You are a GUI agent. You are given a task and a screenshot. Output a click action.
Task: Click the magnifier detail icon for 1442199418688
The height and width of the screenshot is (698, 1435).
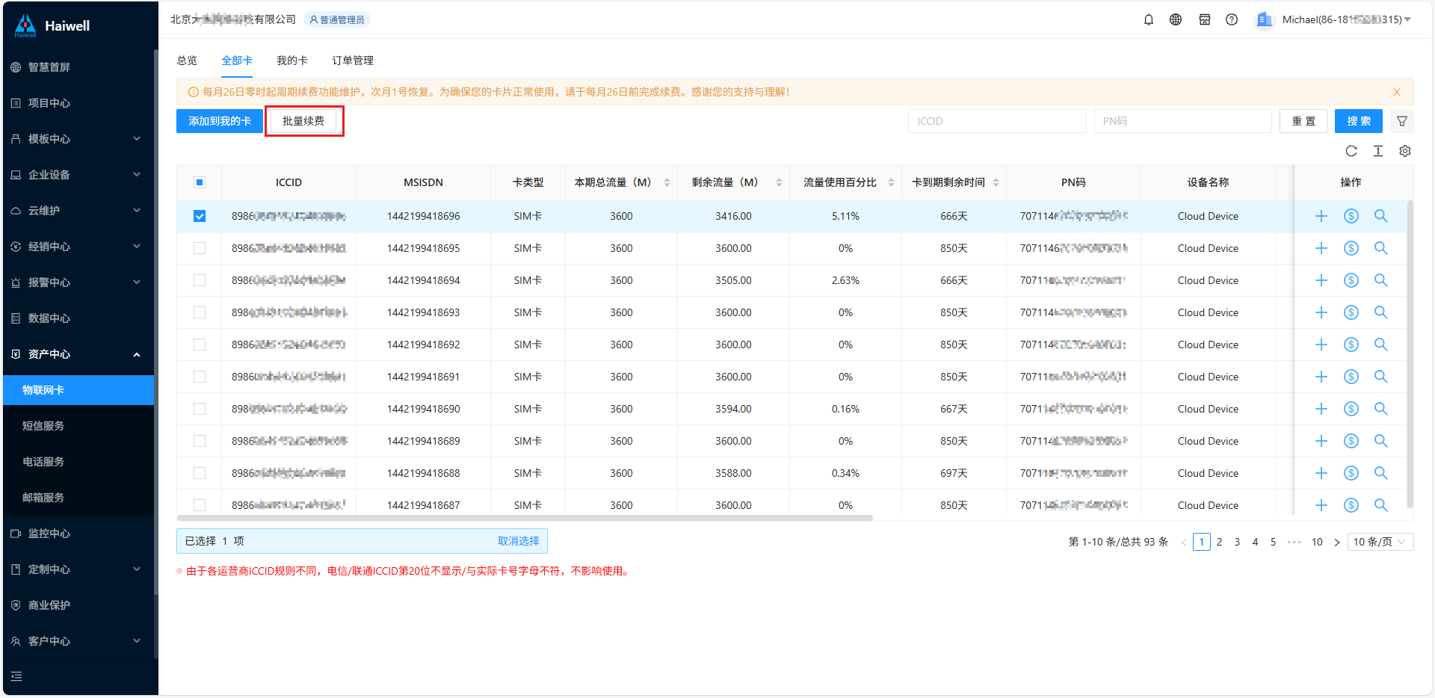(1381, 473)
